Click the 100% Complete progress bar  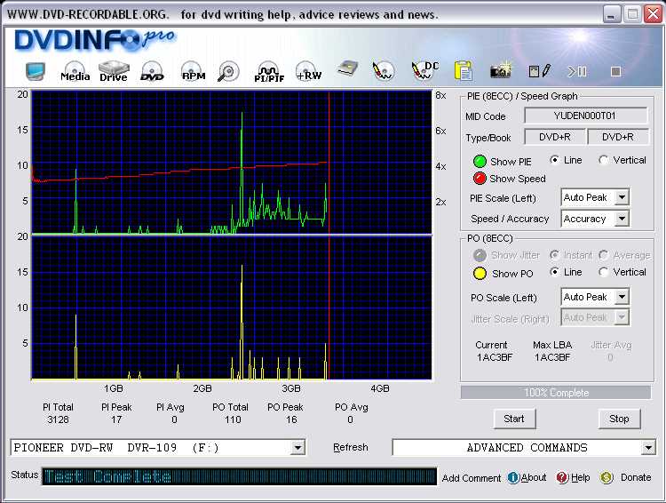(556, 393)
